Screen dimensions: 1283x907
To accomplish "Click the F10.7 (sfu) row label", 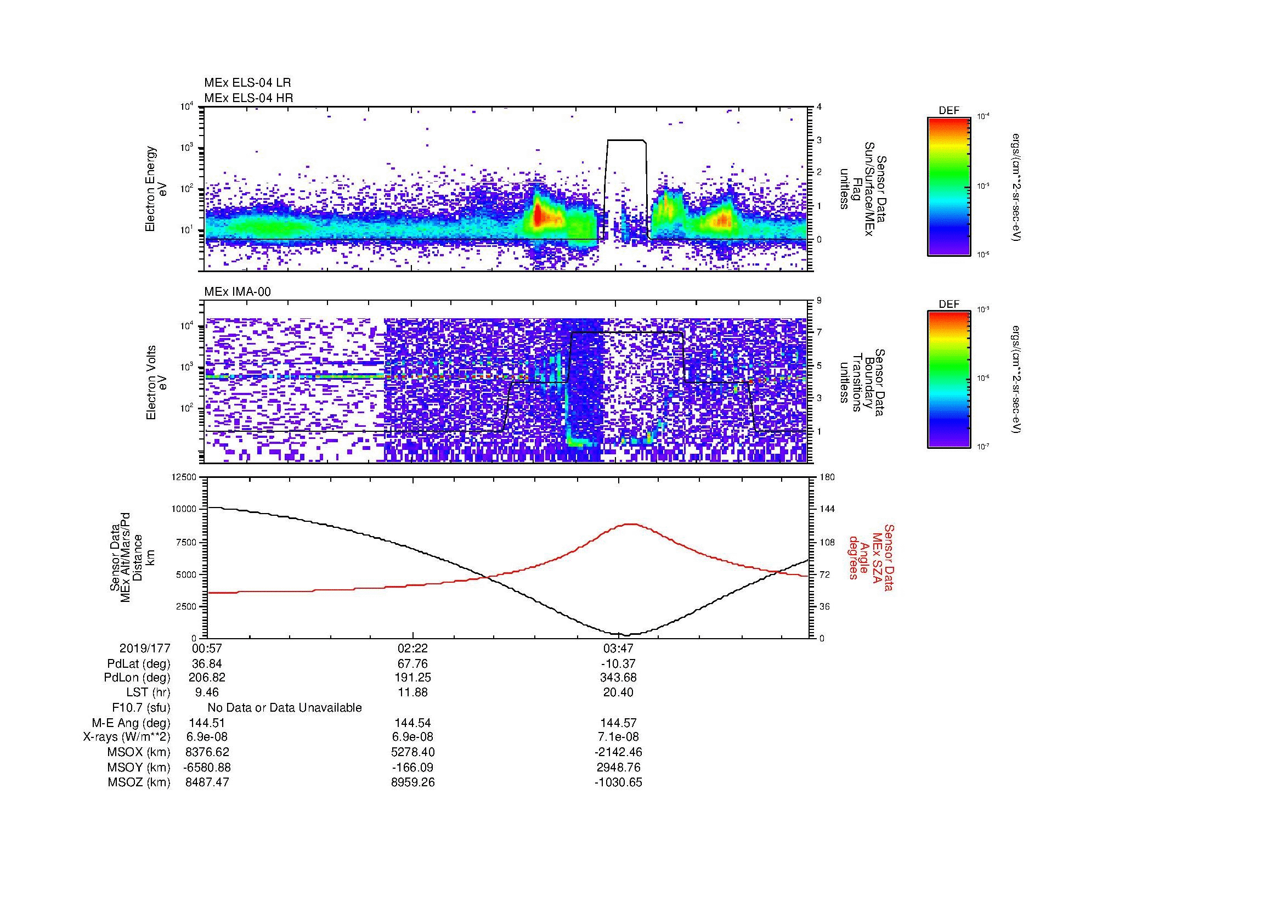I will point(141,708).
